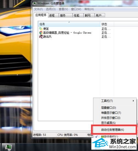Click the 正在... status of the Chrome row
138x151 pixels.
tap(106, 33)
